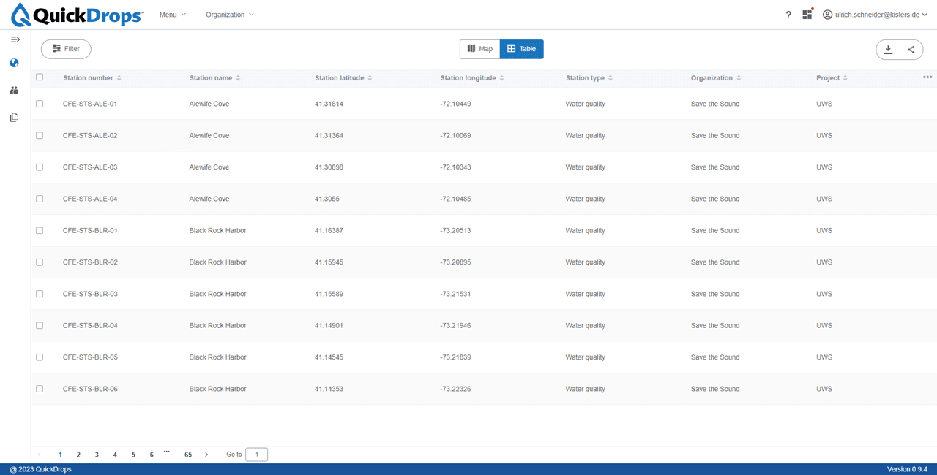This screenshot has width=937, height=475.
Task: Go to the next page arrow
Action: tap(206, 455)
